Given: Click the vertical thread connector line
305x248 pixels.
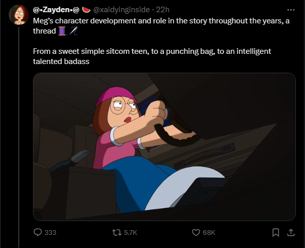Looking at the screenshot, I should [x=19, y=137].
